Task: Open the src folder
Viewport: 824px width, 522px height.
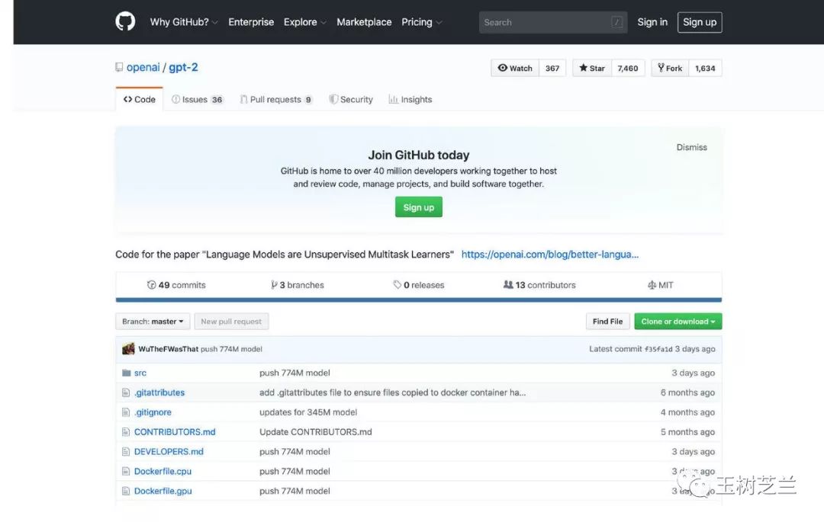Action: (140, 373)
